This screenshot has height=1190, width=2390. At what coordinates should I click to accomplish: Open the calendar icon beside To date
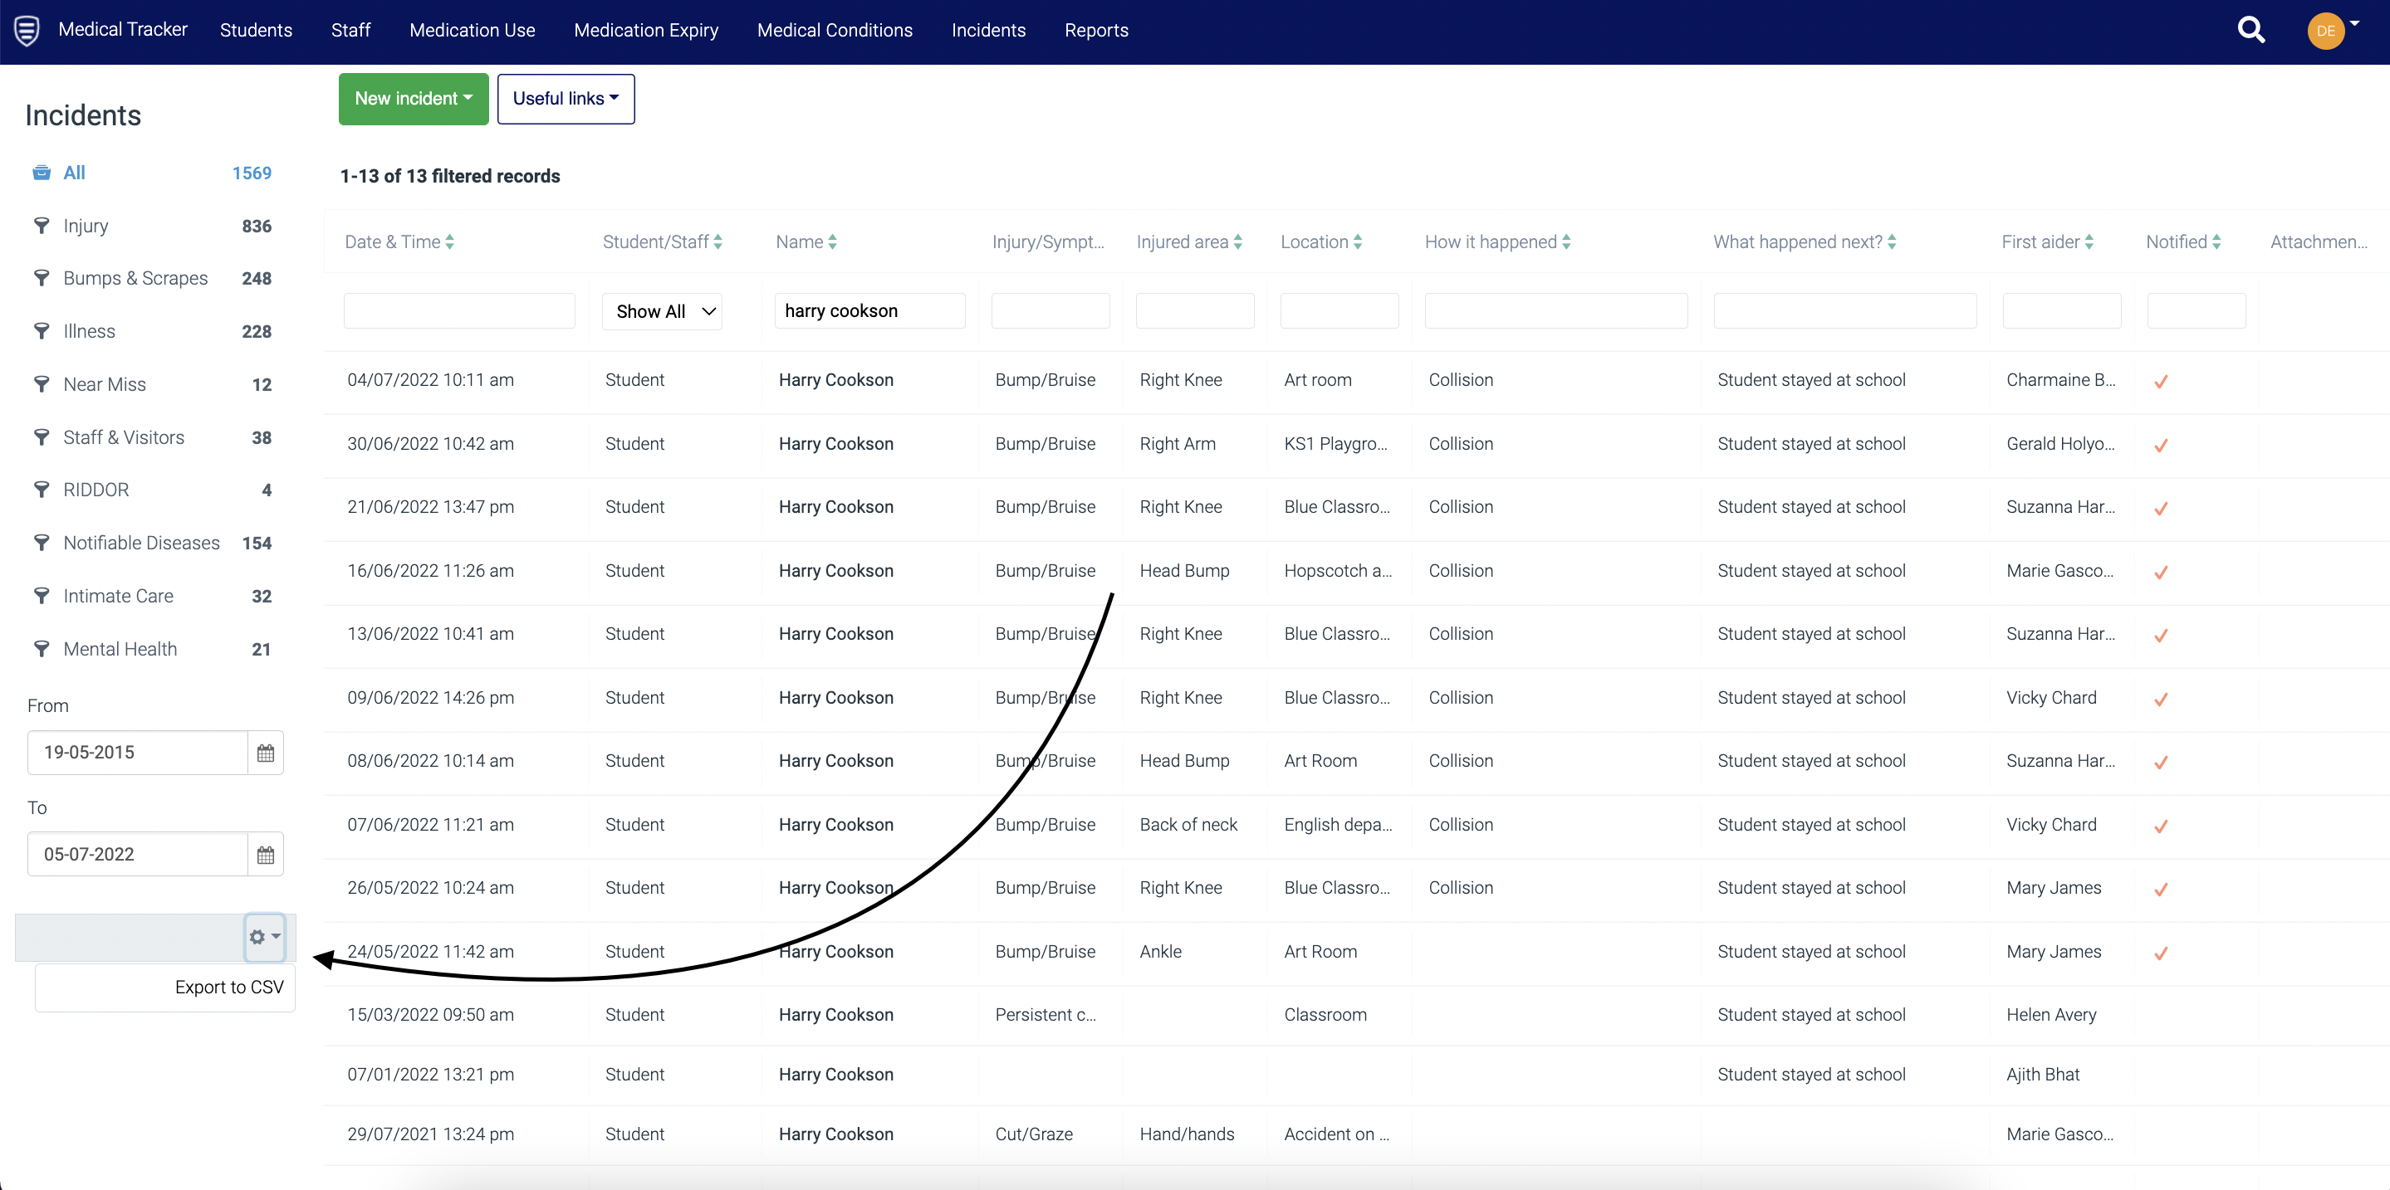tap(266, 854)
